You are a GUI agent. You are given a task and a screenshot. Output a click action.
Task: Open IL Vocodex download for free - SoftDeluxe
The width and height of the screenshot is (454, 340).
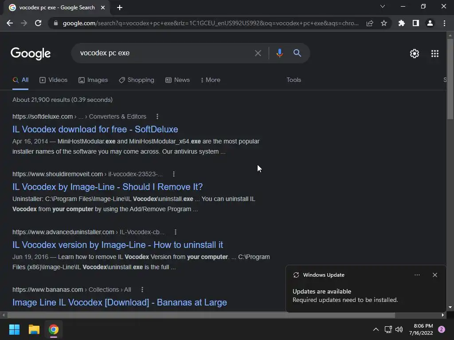(x=95, y=129)
